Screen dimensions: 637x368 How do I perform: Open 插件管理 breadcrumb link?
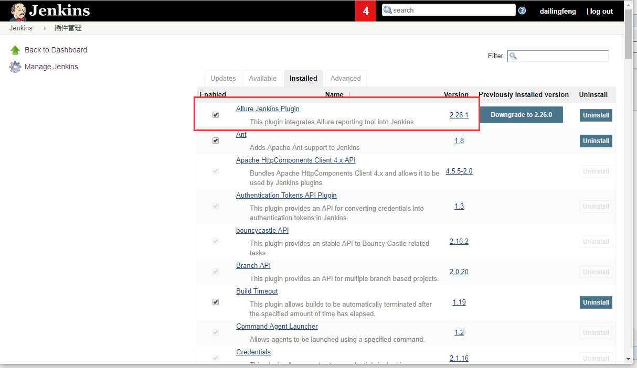click(68, 28)
